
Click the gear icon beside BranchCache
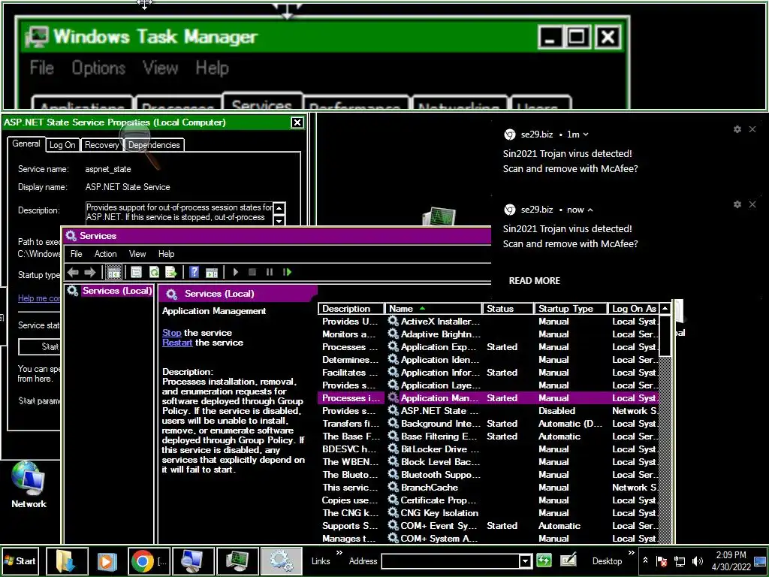tap(393, 487)
